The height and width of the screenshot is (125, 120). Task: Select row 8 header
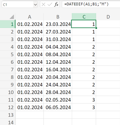click(8, 77)
